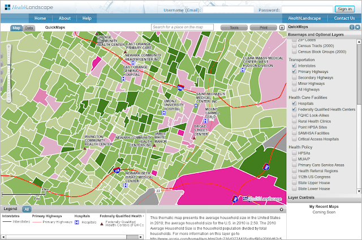Open the About menu
The height and width of the screenshot is (240, 362).
point(64,18)
